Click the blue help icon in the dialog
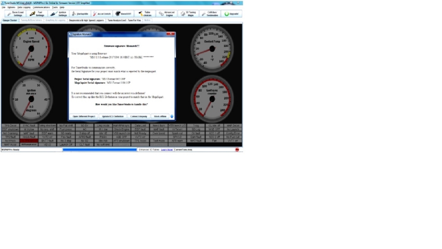This screenshot has height=249, width=442. [172, 116]
